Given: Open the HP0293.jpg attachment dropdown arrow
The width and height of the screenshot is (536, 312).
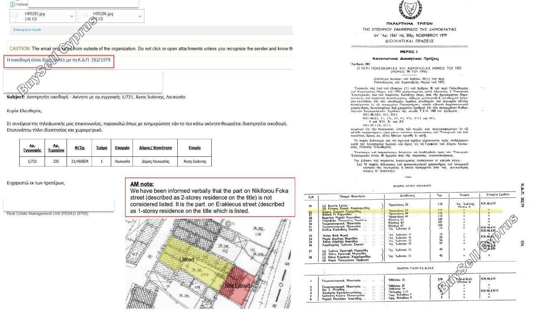Looking at the screenshot, I should 72,17.
